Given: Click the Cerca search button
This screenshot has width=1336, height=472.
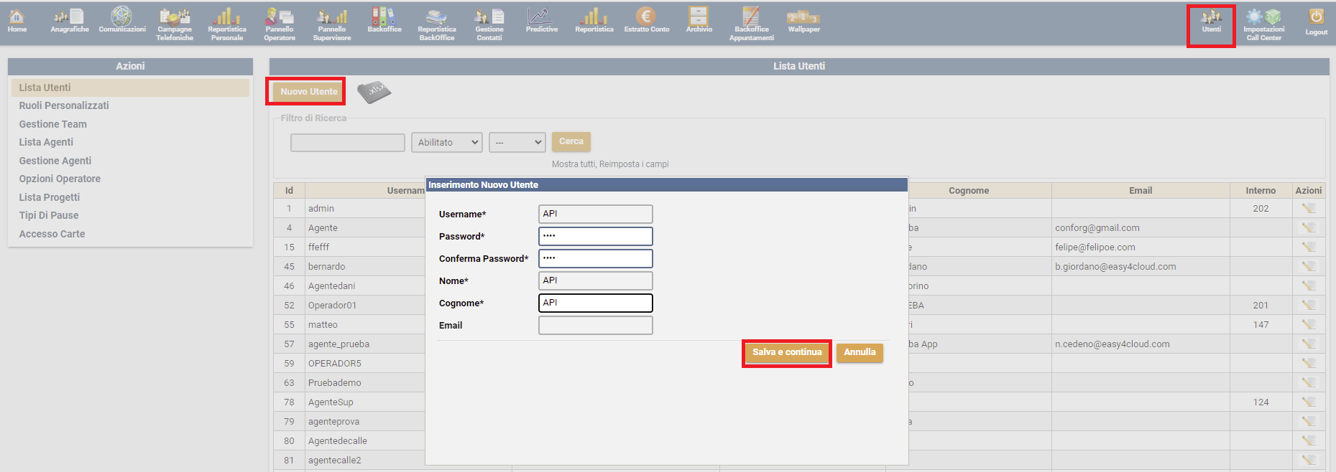Looking at the screenshot, I should coord(571,141).
